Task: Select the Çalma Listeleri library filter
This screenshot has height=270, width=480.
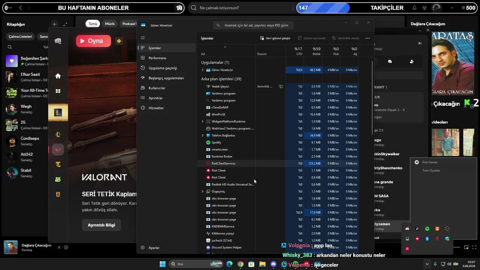Action: tap(21, 36)
